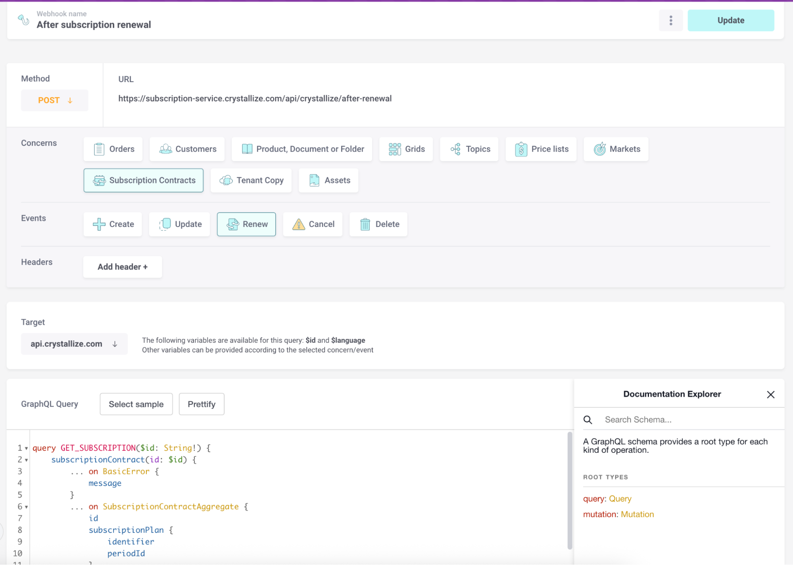Click the Markets target icon
Screen dimensions: 793x565
coord(599,149)
